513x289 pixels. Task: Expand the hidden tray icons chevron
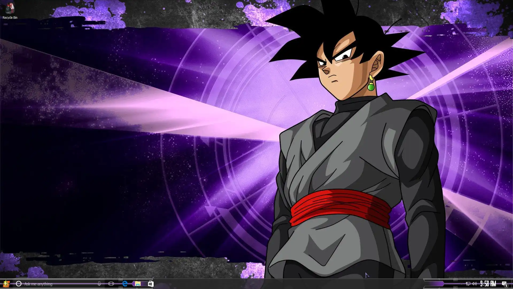point(461,284)
